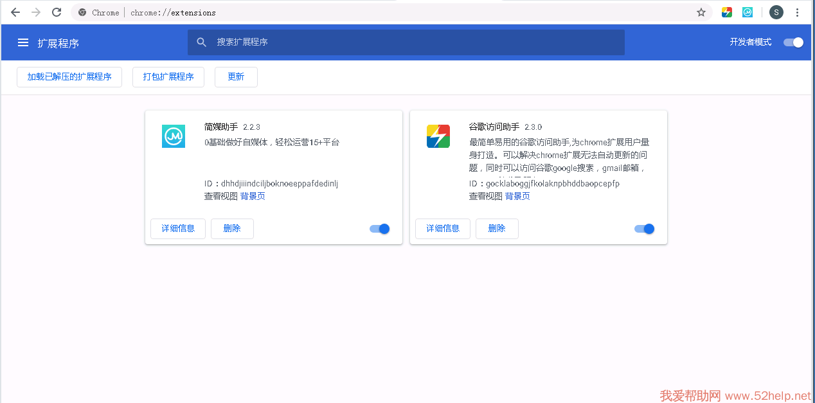Open the user profile avatar
This screenshot has width=815, height=403.
tap(776, 12)
